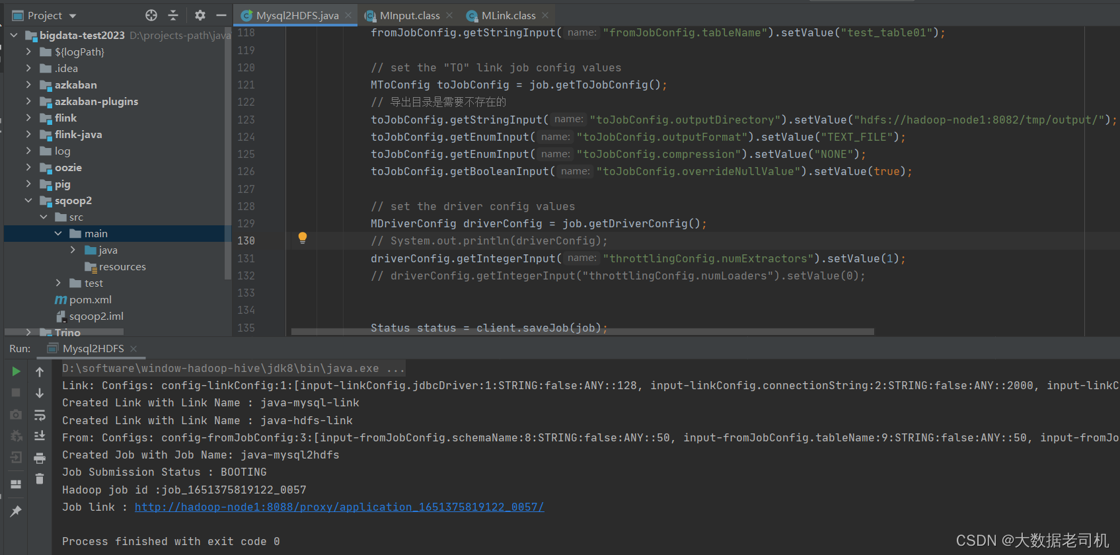Viewport: 1120px width, 555px height.
Task: Select the log folder
Action: tap(55, 151)
